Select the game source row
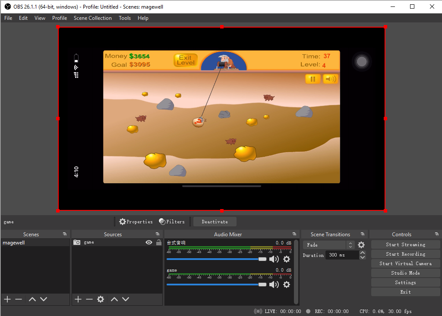Screen dimensions: 442x316 [117, 242]
